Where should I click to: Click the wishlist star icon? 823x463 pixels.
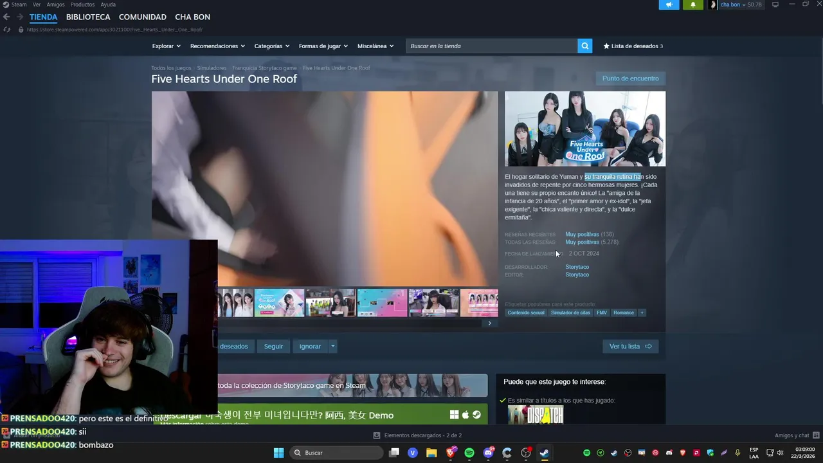[x=606, y=46]
